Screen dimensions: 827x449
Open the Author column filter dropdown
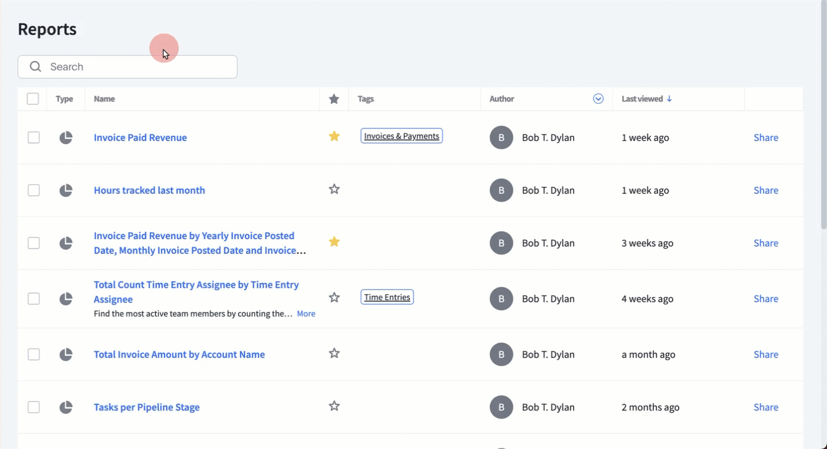coord(598,99)
